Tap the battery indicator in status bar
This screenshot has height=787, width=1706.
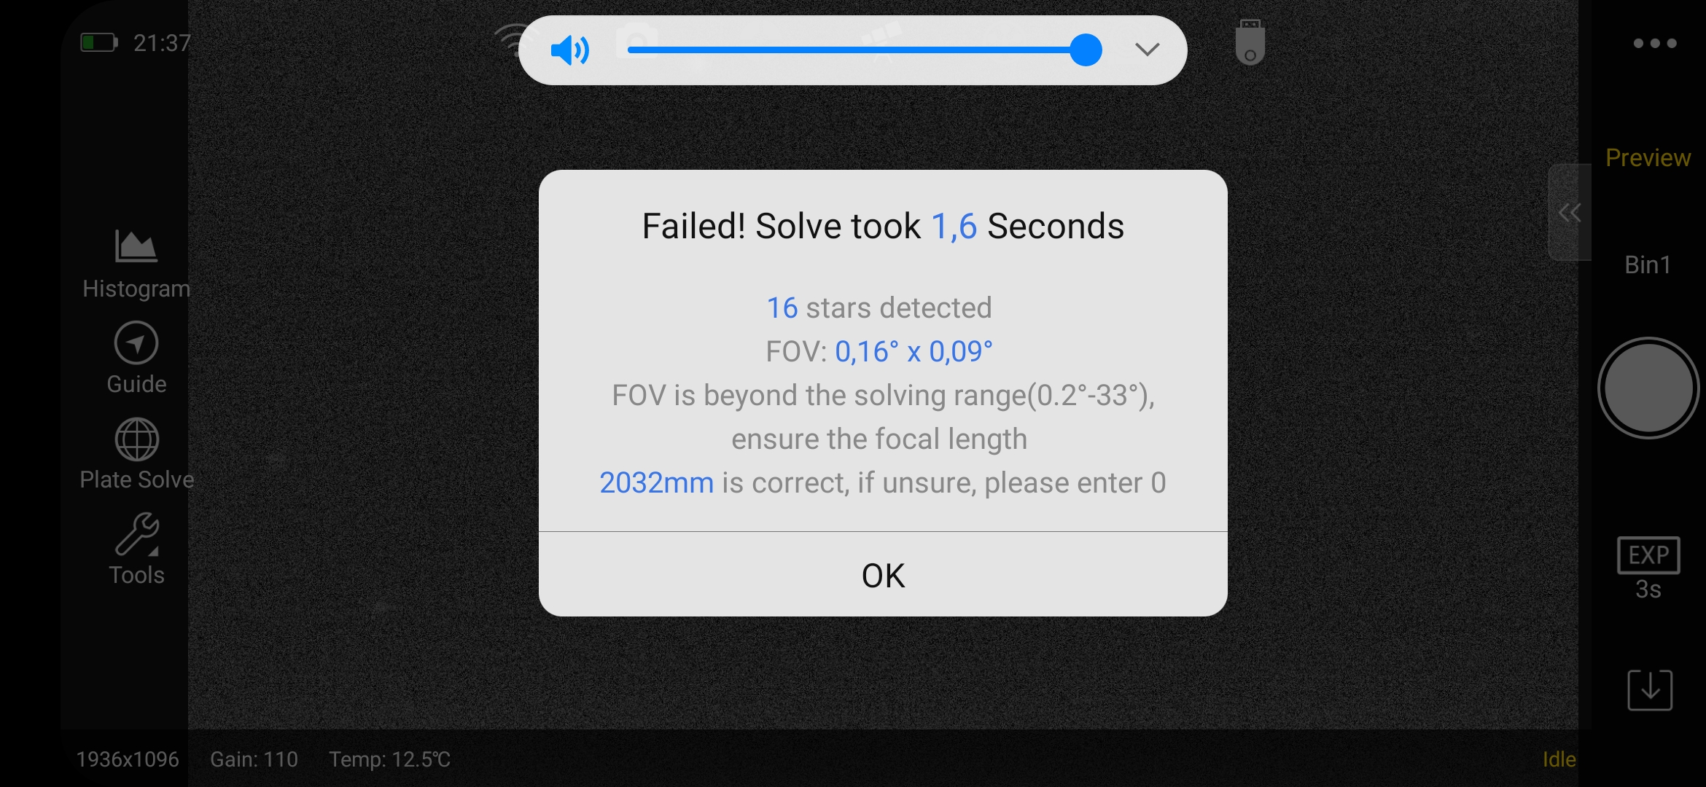(99, 43)
